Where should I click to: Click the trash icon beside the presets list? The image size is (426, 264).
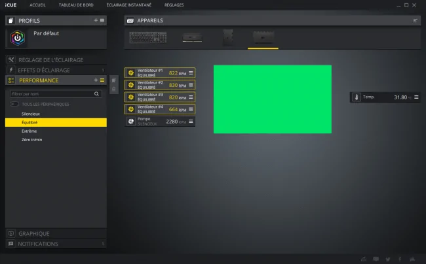[x=114, y=89]
